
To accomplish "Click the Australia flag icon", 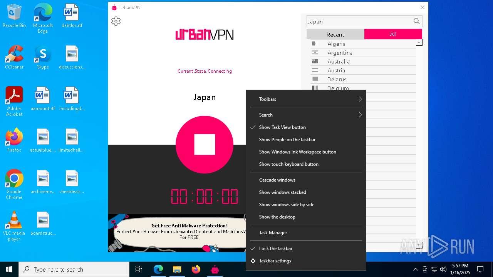I will tap(315, 61).
